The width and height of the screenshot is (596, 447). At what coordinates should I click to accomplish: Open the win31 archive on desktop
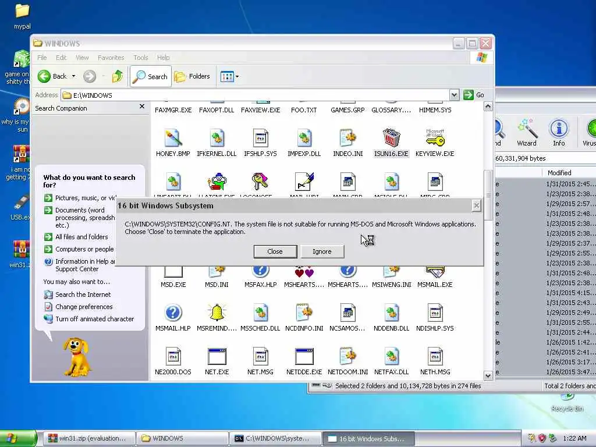click(20, 254)
